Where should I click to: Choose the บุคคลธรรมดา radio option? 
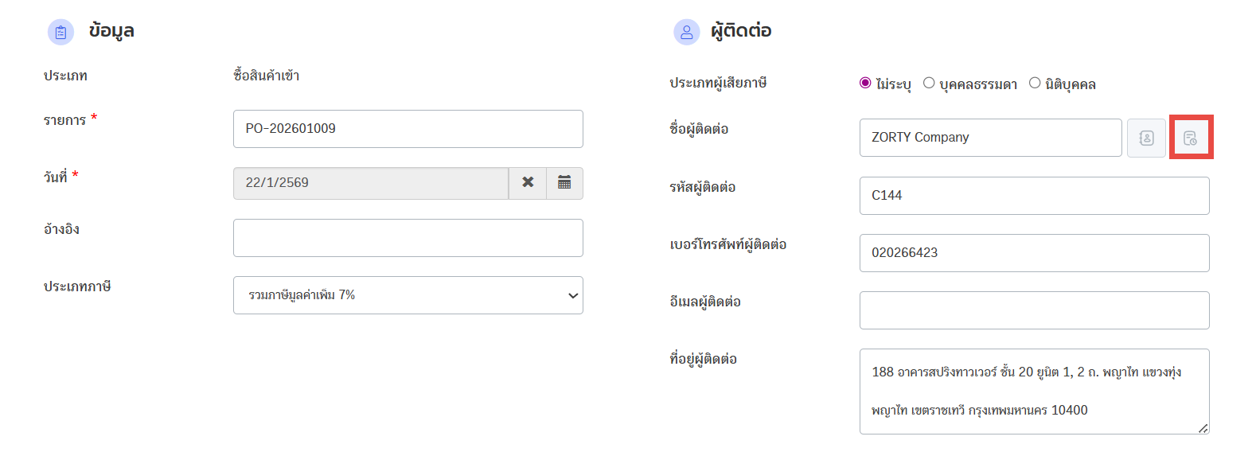[929, 83]
